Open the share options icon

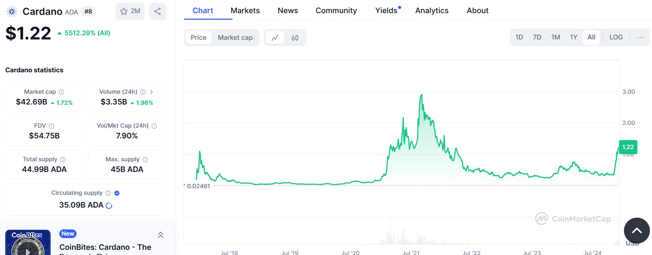[158, 11]
